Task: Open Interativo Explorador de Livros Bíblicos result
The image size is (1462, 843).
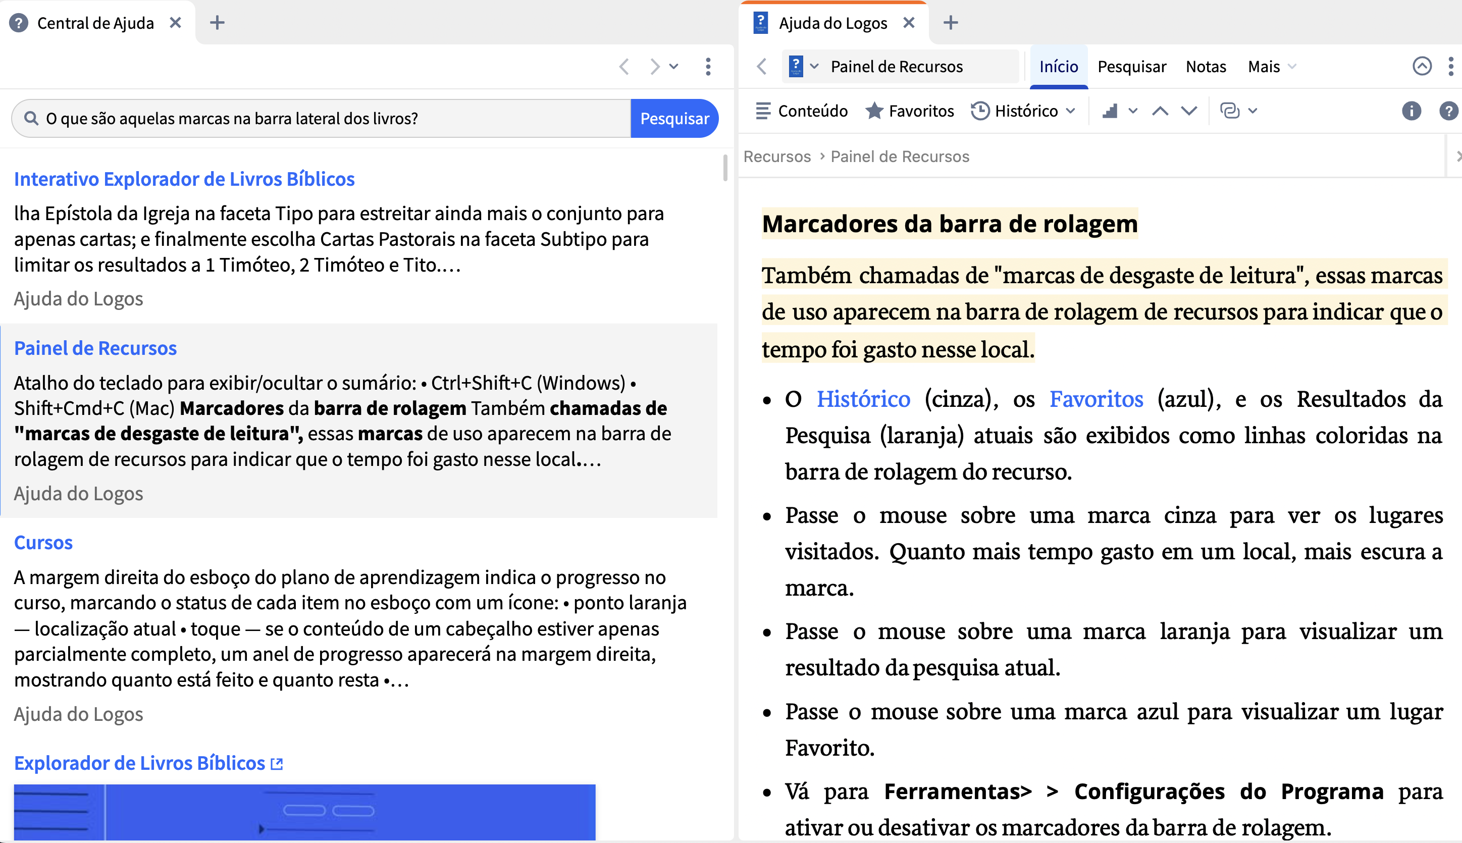Action: coord(184,179)
